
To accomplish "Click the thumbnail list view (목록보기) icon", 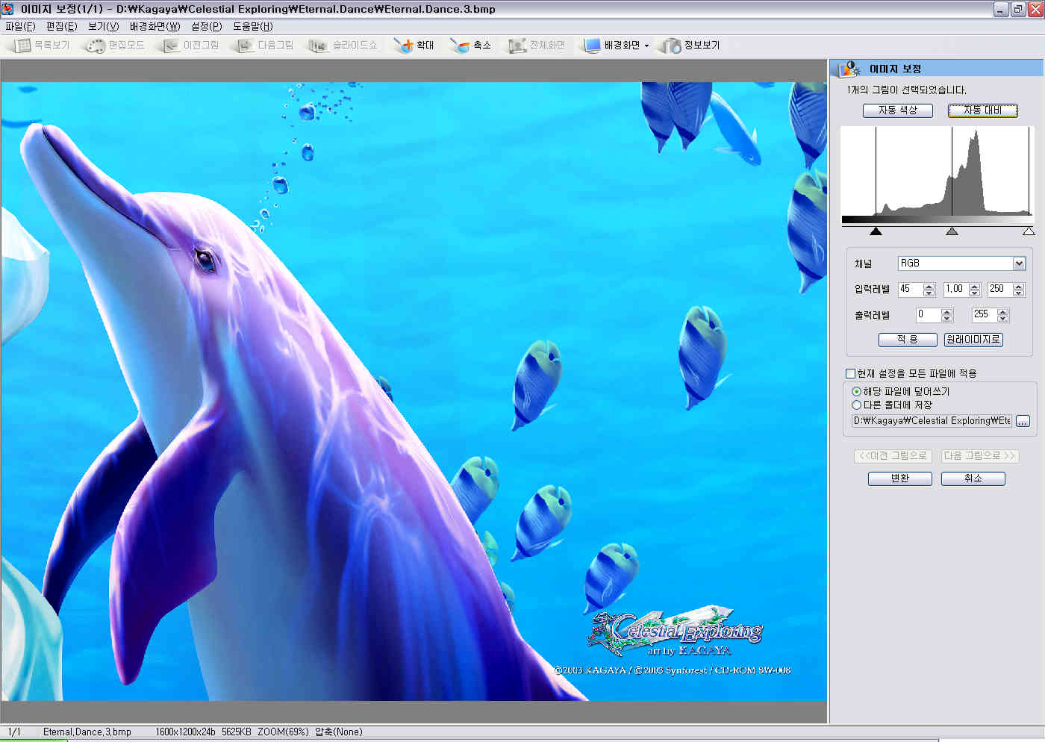I will pos(23,46).
